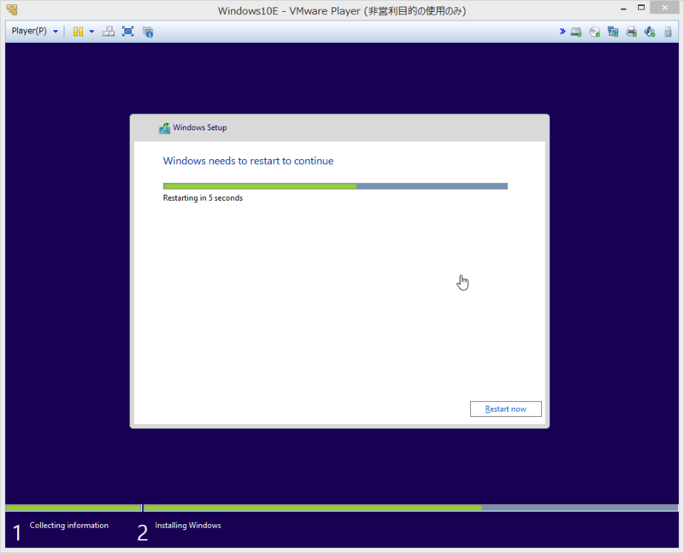Expand hidden devices chevron arrows
The image size is (684, 553).
coord(563,32)
